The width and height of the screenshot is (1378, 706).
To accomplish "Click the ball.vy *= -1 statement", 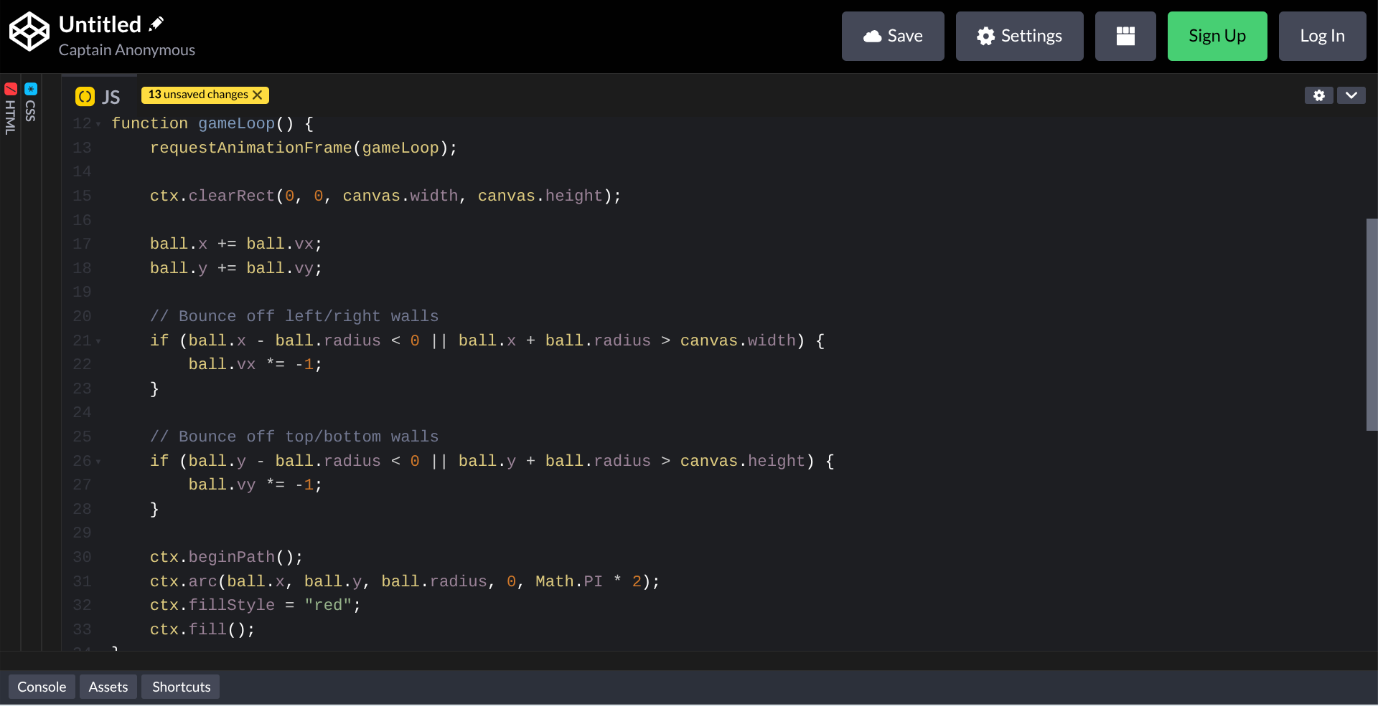I will (256, 485).
